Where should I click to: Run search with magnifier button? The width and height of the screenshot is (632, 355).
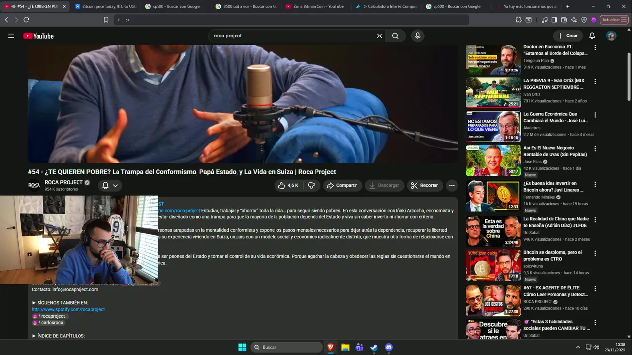(395, 36)
